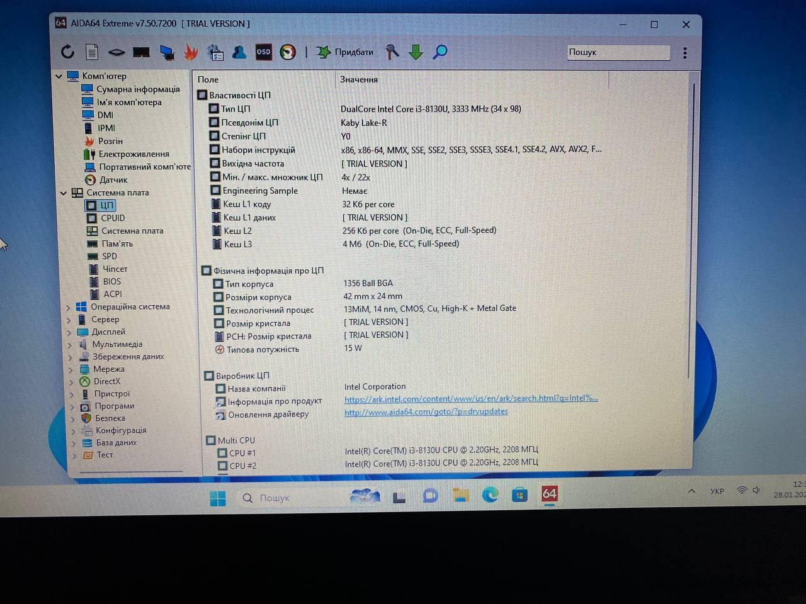Image resolution: width=806 pixels, height=604 pixels.
Task: Click the green download arrow icon
Action: pyautogui.click(x=416, y=52)
